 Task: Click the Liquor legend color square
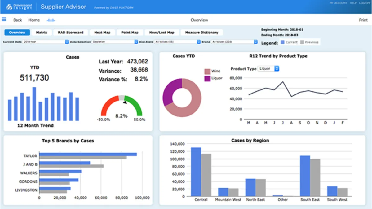[x=207, y=79]
